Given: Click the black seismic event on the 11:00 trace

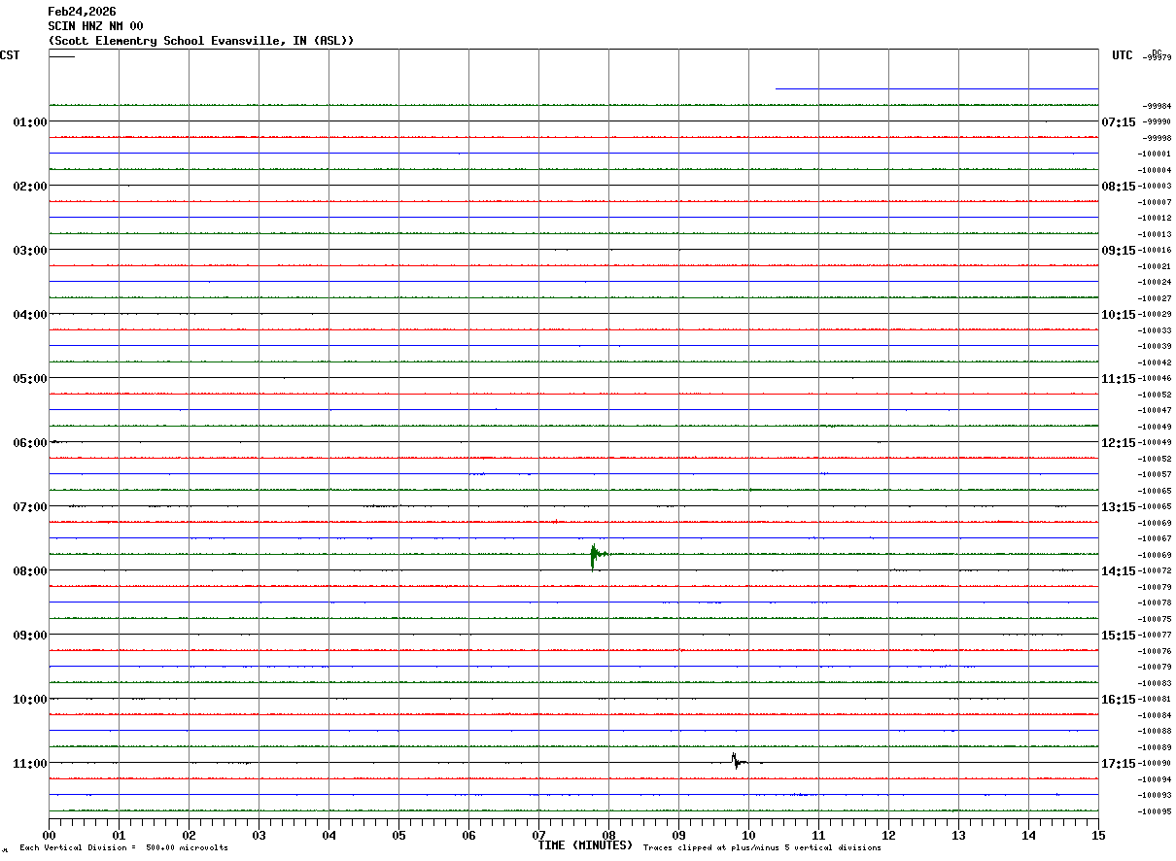Looking at the screenshot, I should point(736,761).
